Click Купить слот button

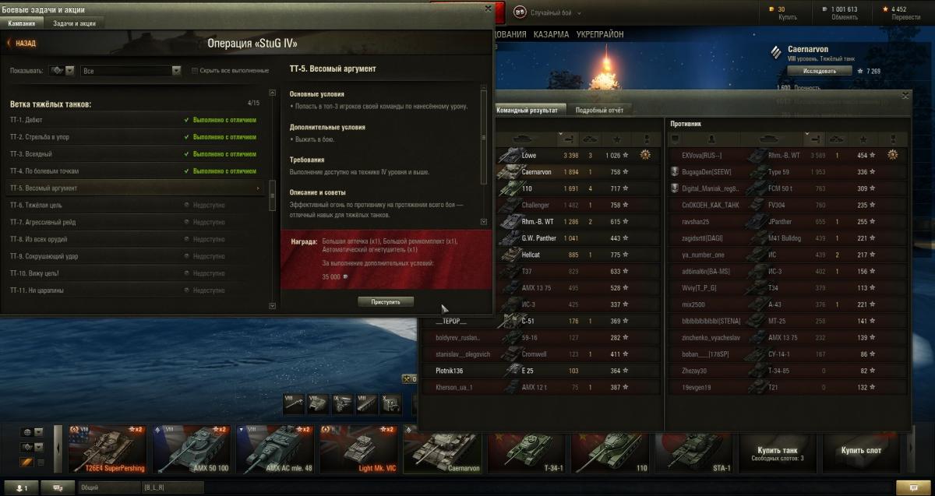pos(862,454)
